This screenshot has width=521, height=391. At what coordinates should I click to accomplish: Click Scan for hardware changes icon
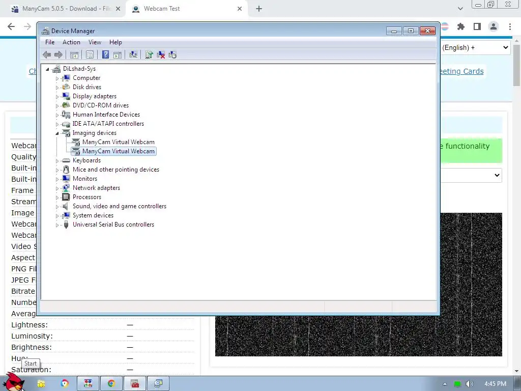(x=133, y=55)
